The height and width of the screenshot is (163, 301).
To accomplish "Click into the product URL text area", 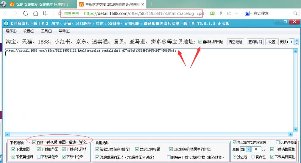I will click(x=149, y=90).
